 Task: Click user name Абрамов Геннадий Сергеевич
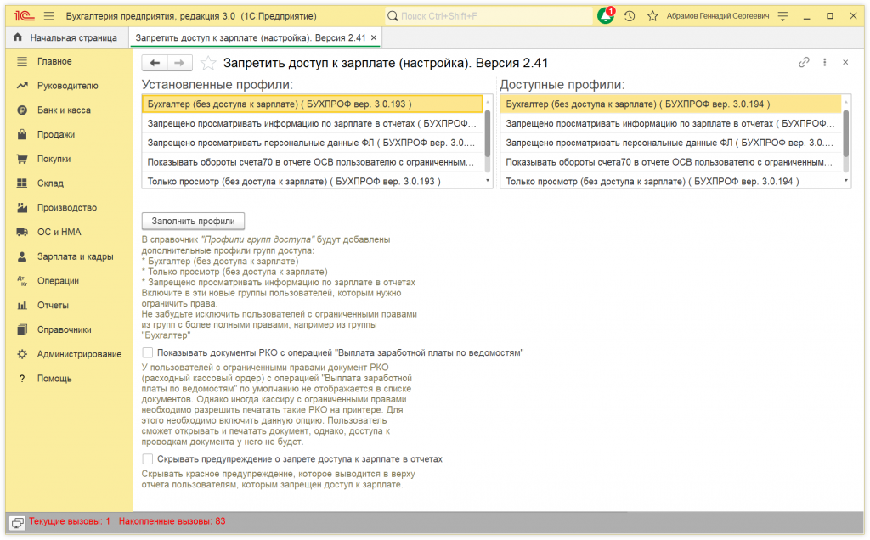(718, 16)
